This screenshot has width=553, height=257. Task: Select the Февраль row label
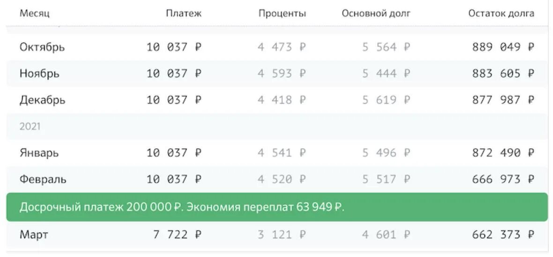tap(43, 179)
